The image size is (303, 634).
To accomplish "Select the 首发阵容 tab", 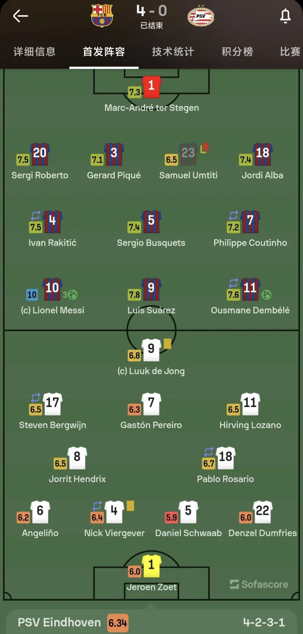I will pyautogui.click(x=104, y=52).
